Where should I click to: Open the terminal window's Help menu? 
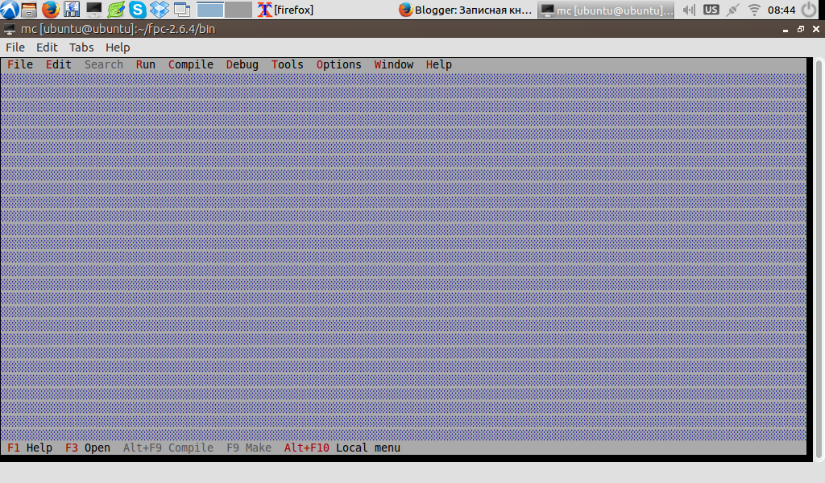[x=118, y=47]
